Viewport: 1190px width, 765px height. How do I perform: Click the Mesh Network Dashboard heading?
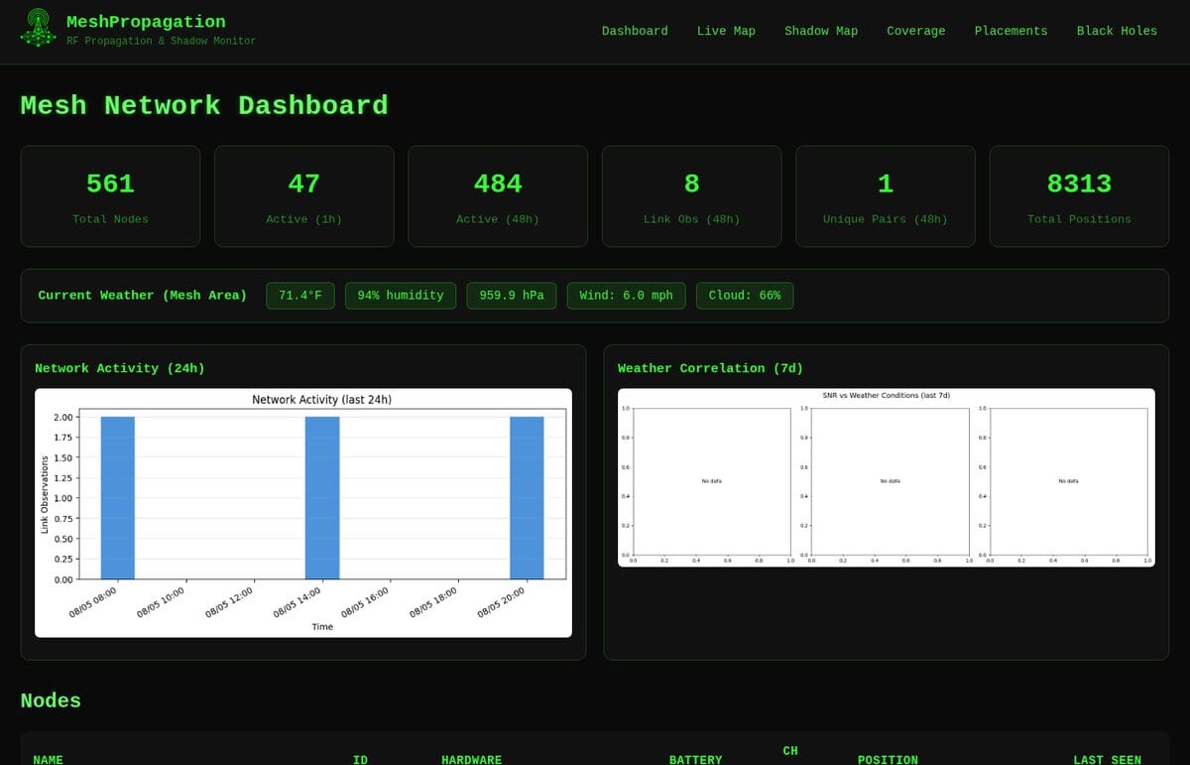tap(204, 105)
